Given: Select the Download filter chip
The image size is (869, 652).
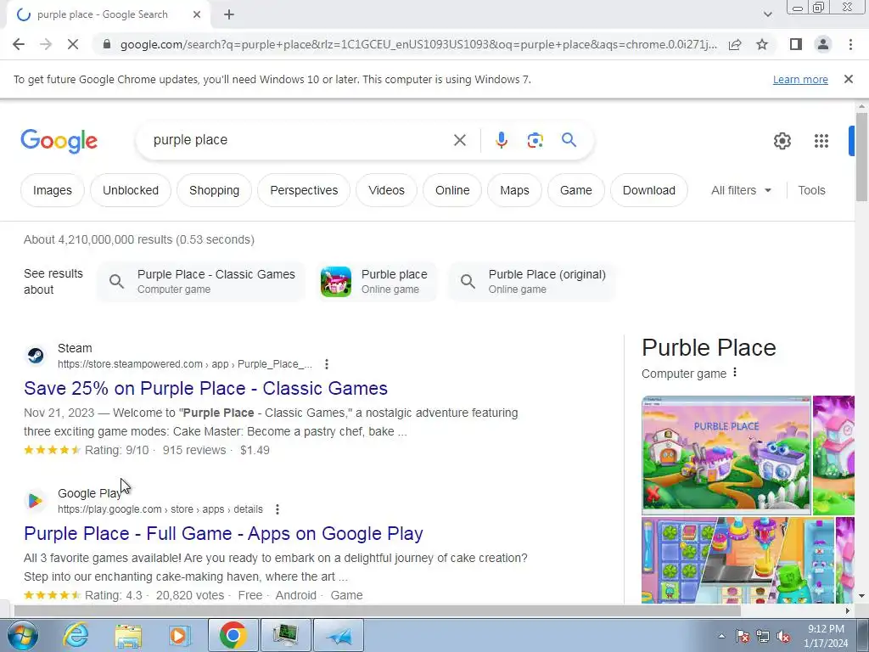Looking at the screenshot, I should click(649, 190).
